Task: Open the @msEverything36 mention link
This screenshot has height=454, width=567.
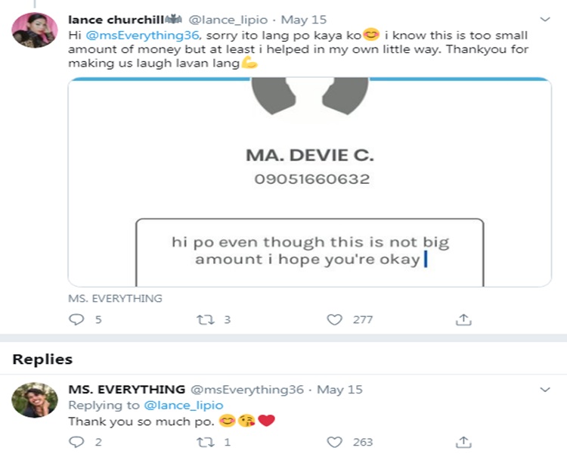Action: [142, 35]
